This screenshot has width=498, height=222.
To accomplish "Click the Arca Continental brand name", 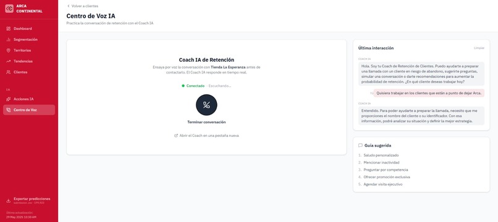I will 29,9.
